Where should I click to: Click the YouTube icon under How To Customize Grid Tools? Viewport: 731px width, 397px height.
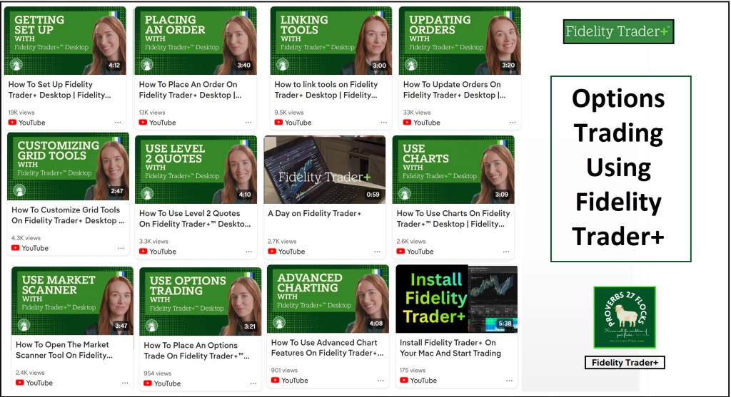tap(16, 248)
